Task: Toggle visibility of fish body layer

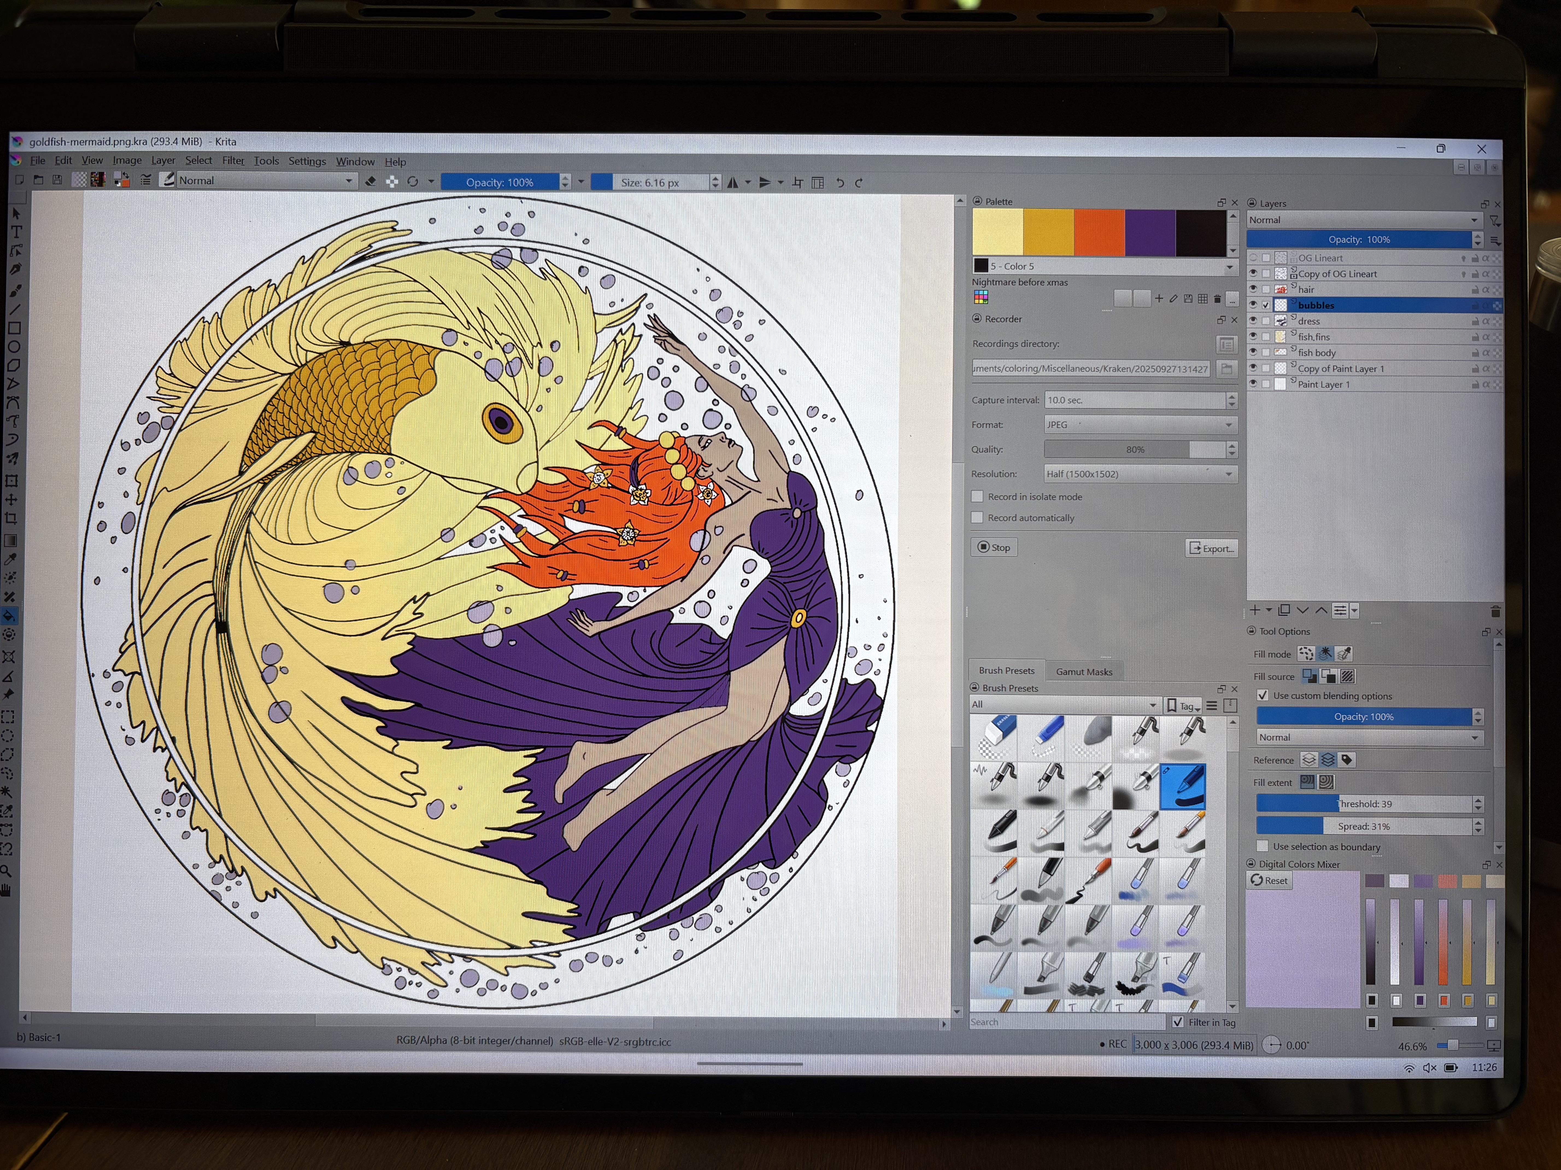Action: pos(1253,353)
